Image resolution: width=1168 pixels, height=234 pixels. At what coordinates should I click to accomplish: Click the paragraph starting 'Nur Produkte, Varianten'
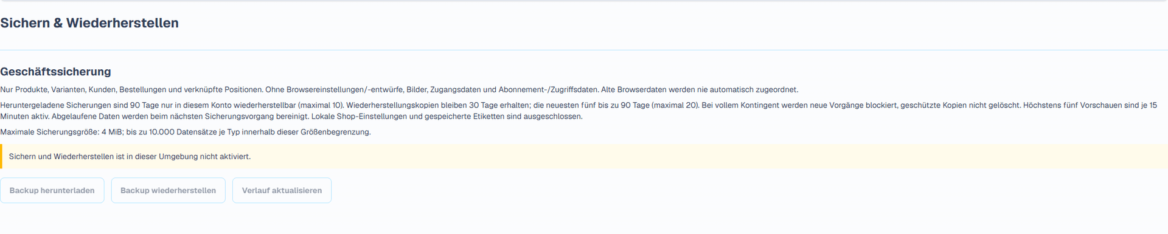[399, 90]
